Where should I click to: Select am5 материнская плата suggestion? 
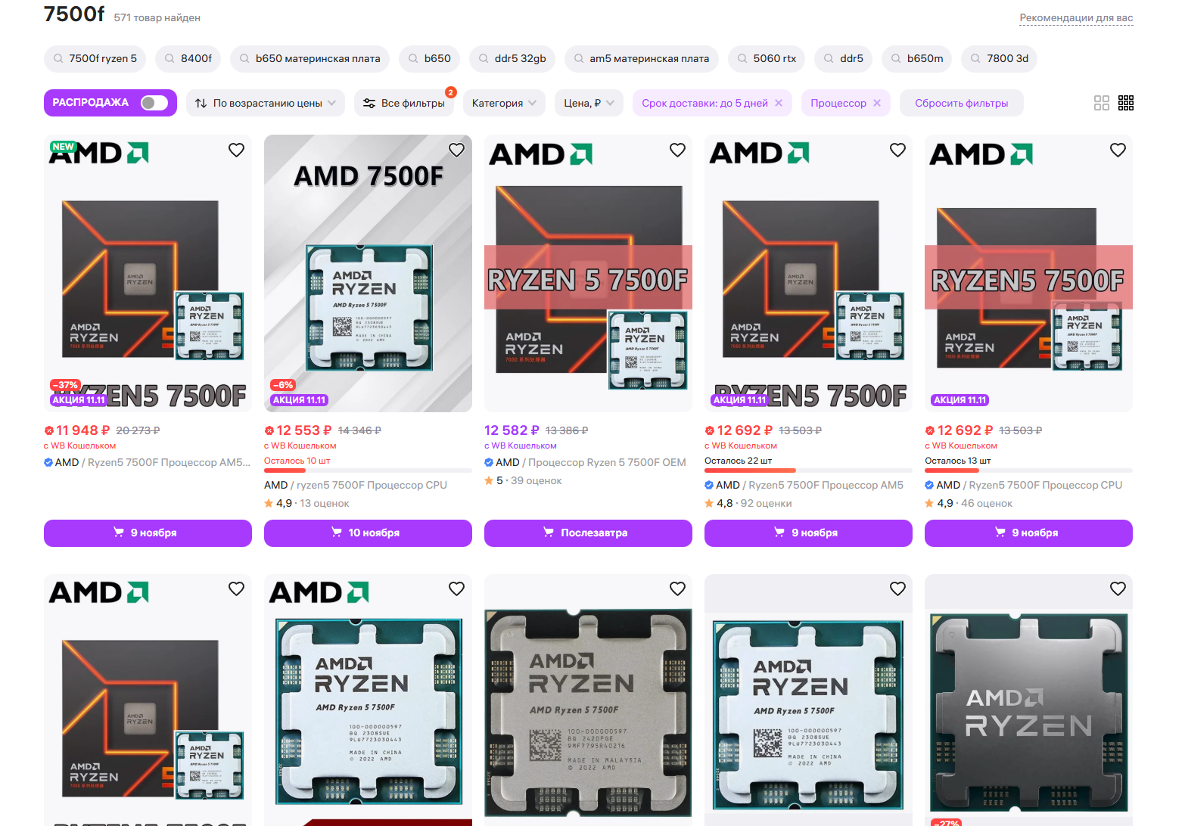(642, 58)
